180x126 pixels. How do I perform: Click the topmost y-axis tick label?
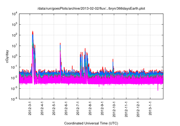coord(14,14)
